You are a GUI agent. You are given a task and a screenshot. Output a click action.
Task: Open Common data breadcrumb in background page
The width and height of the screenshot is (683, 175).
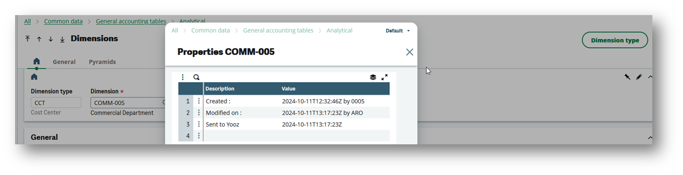(63, 21)
